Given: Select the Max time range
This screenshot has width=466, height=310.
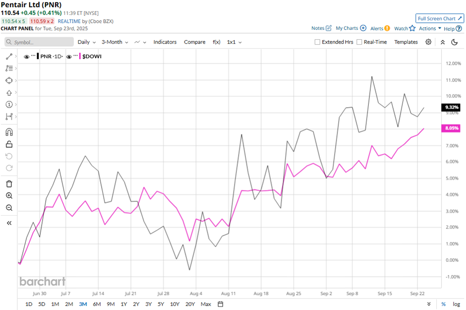Looking at the screenshot, I should 206,304.
